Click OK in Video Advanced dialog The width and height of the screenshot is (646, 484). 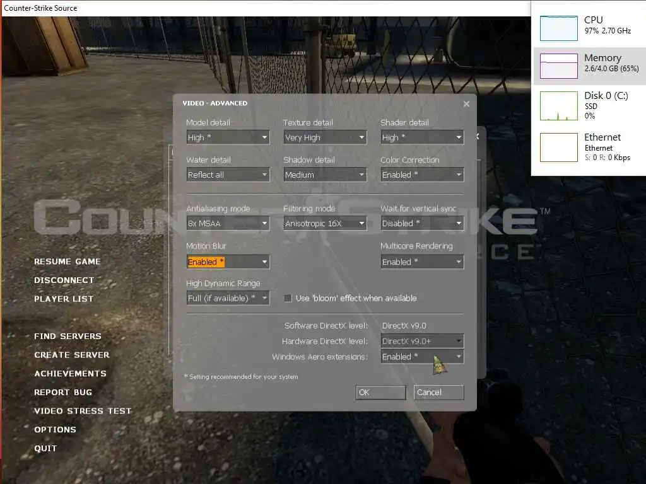[381, 392]
